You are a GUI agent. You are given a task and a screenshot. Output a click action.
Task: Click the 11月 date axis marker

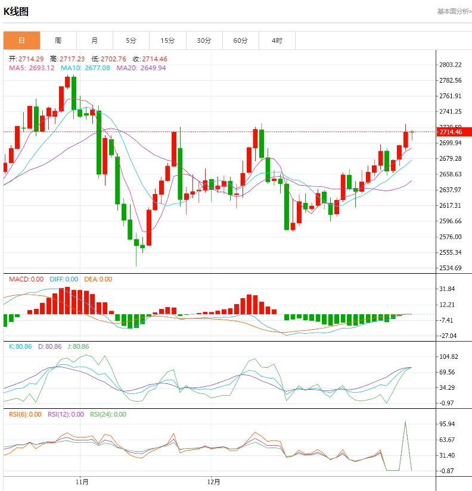[83, 481]
